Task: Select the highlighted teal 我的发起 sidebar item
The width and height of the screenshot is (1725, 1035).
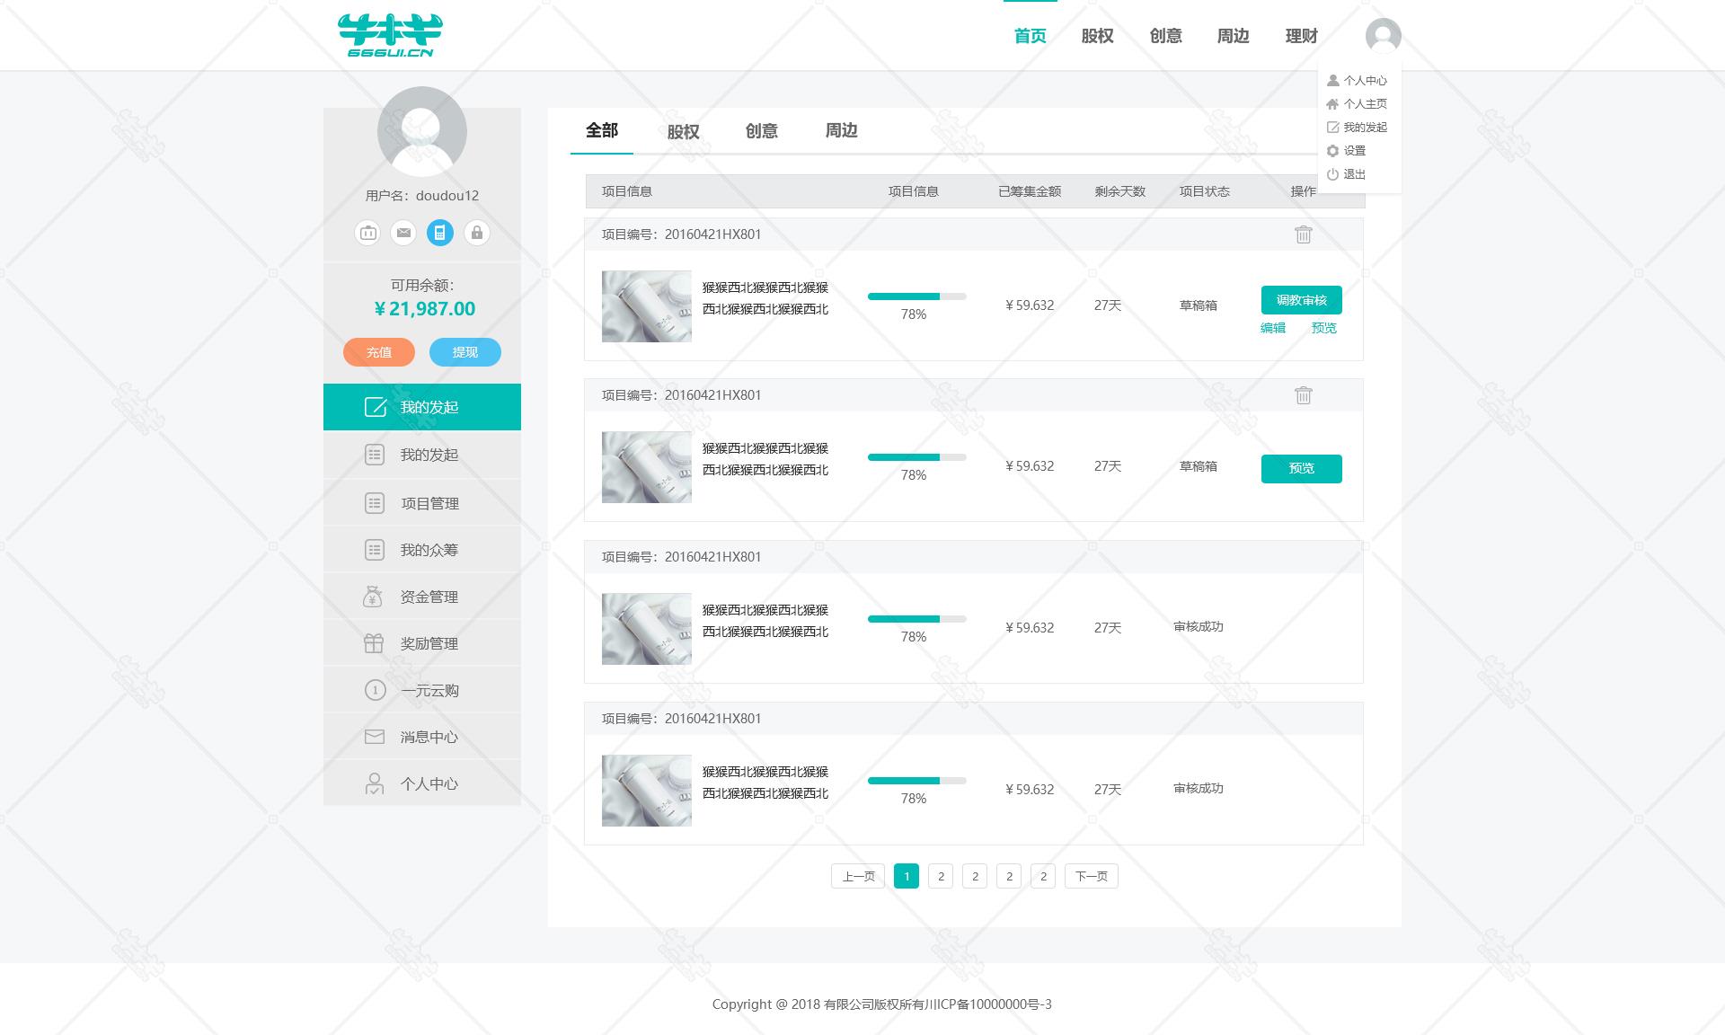Action: click(422, 407)
